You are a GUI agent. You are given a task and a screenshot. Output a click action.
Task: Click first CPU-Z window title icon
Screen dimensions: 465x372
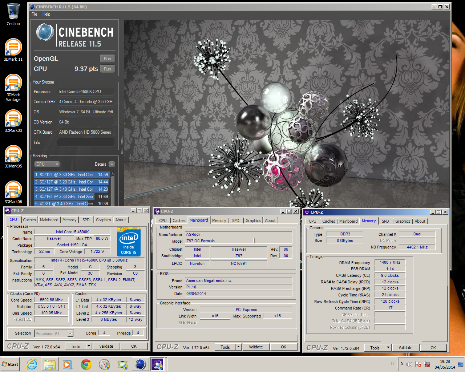click(x=8, y=211)
